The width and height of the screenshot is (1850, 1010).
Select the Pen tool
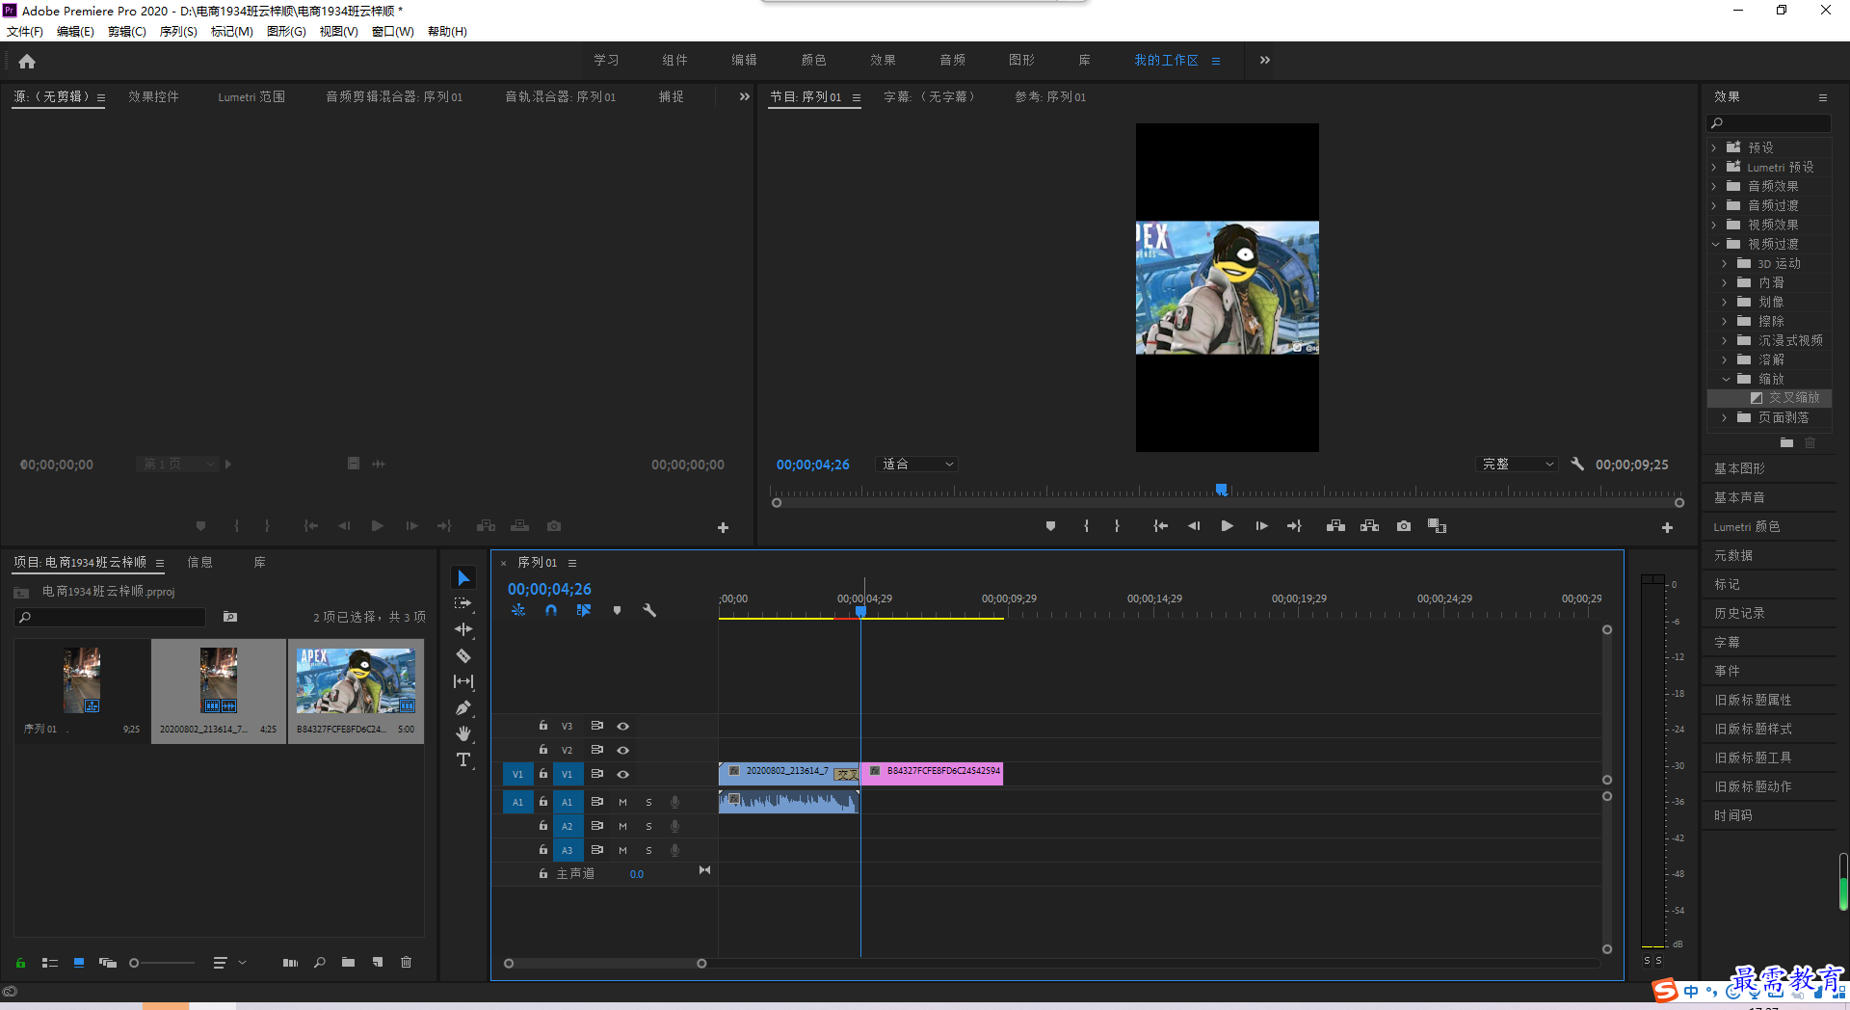(x=463, y=707)
